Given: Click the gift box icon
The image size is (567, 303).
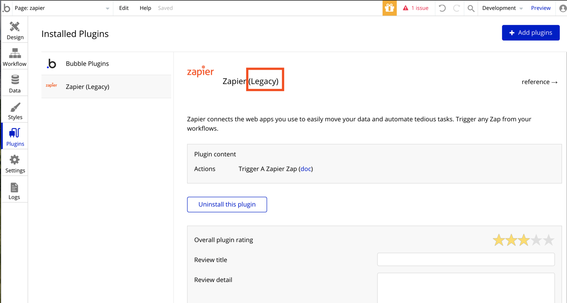Looking at the screenshot, I should [390, 8].
